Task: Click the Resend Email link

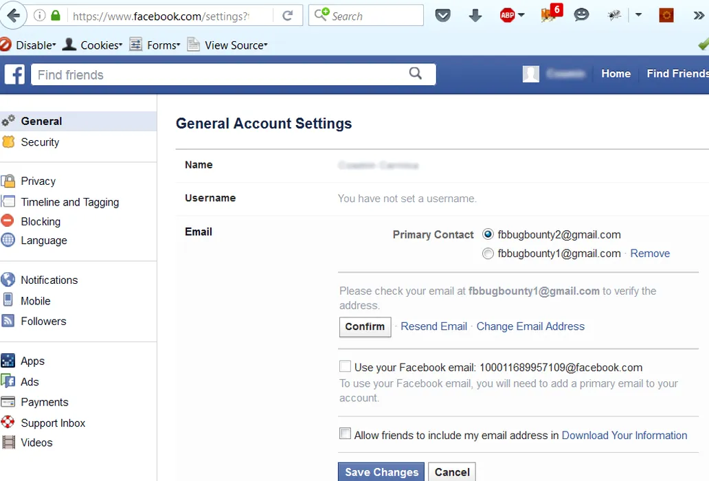Action: pyautogui.click(x=434, y=326)
